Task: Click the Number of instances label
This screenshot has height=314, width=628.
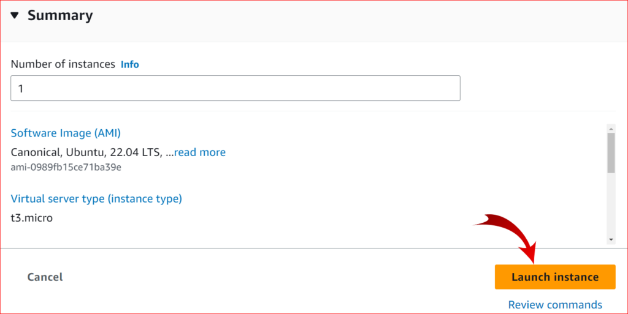Action: click(x=63, y=64)
